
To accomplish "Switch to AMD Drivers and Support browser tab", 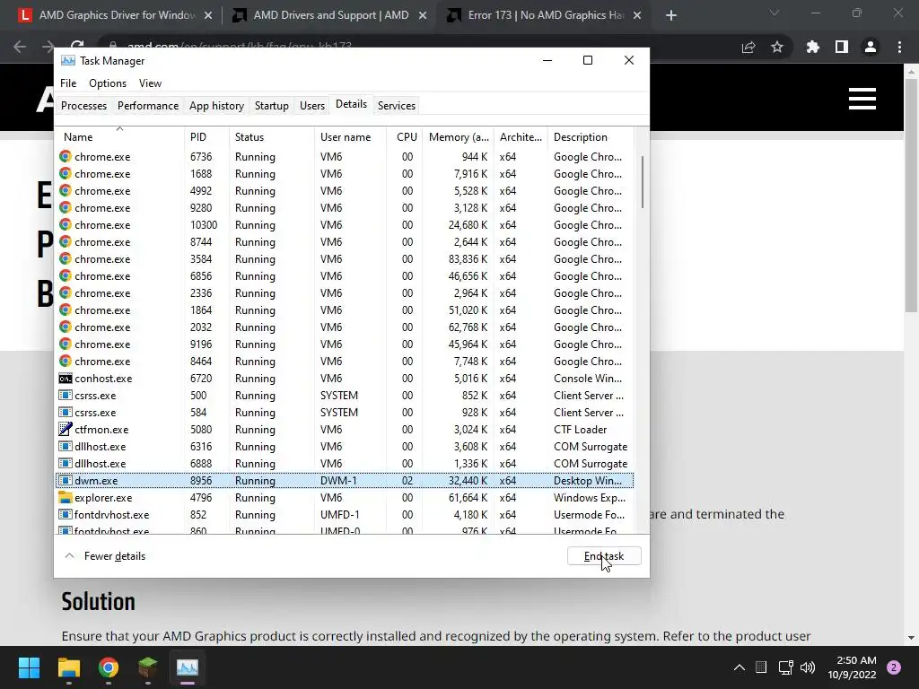I will click(x=331, y=15).
